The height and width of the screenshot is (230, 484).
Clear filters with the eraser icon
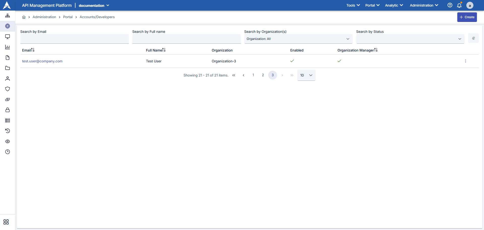(473, 38)
